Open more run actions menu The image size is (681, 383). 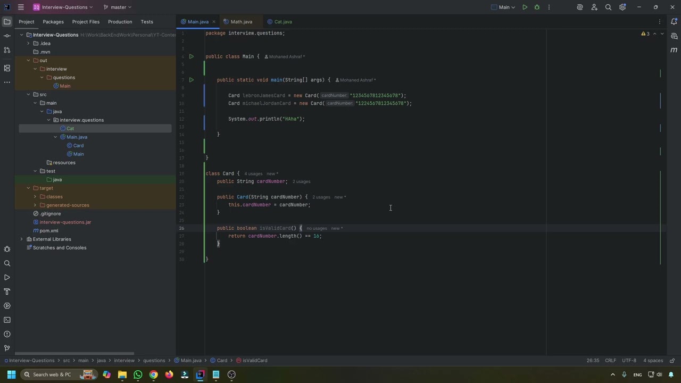pyautogui.click(x=549, y=7)
